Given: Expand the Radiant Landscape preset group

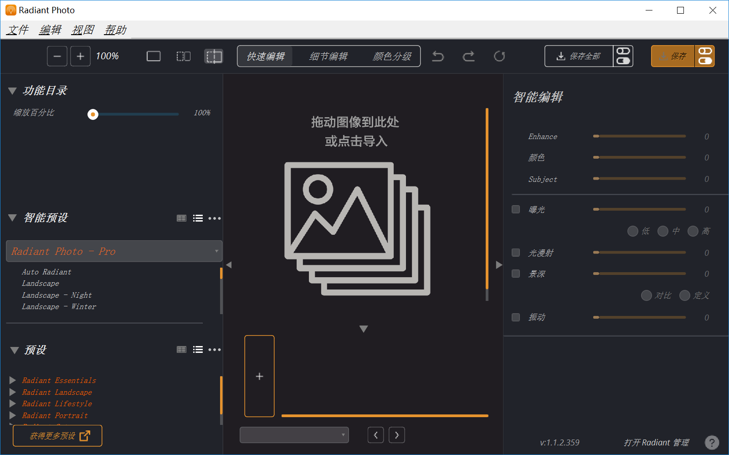Looking at the screenshot, I should click(x=13, y=392).
